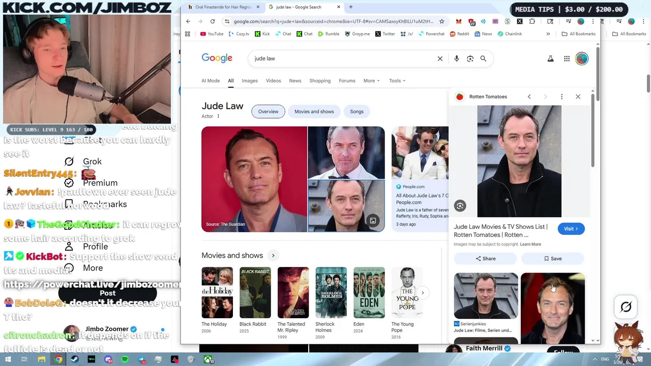Open Reddit bookmark
Viewport: 651px width, 366px height.
point(459,34)
